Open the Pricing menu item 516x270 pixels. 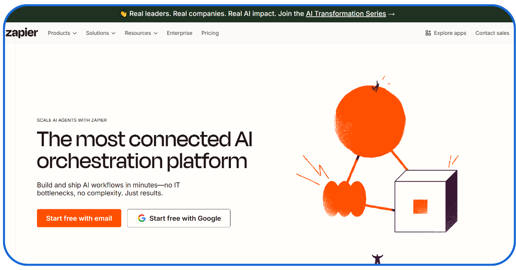click(210, 33)
